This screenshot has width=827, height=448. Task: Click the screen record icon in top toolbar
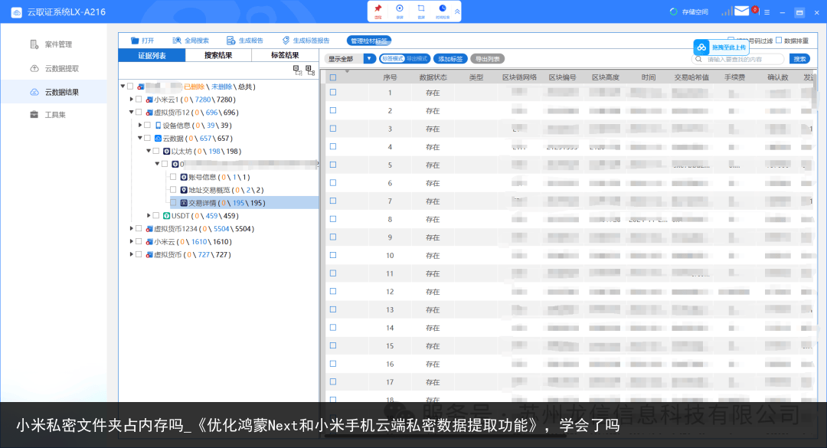(400, 8)
